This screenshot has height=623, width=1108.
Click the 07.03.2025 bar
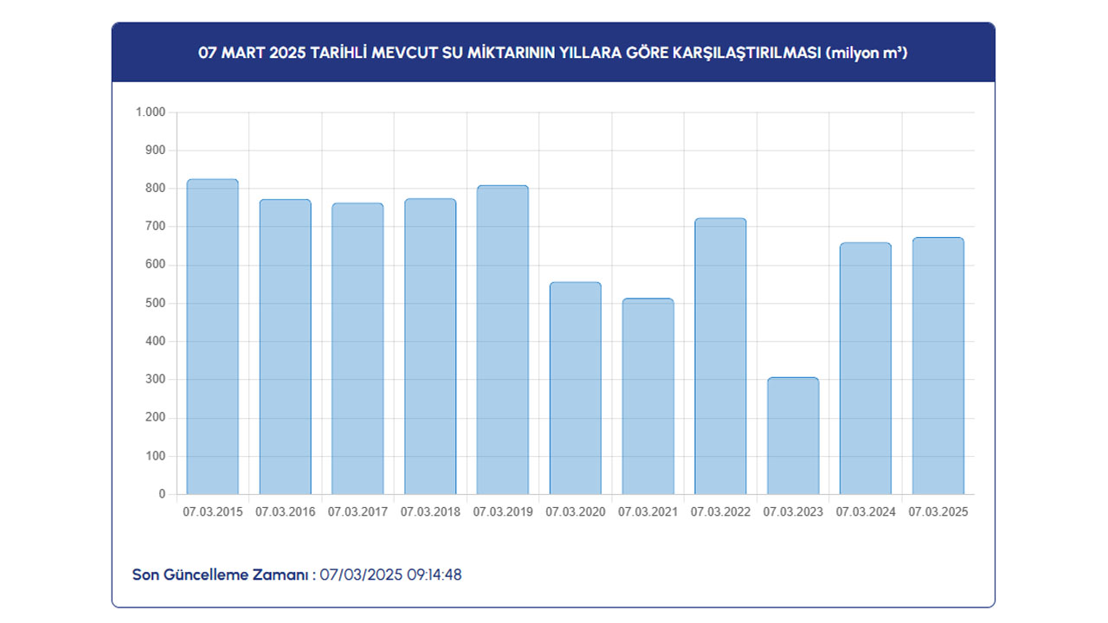tap(937, 366)
